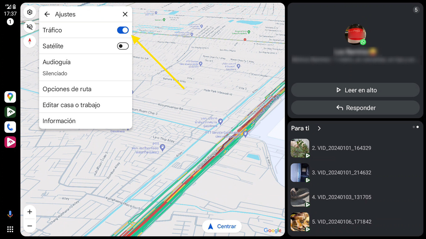Tap Leer en alto button
This screenshot has height=239, width=426.
point(355,90)
